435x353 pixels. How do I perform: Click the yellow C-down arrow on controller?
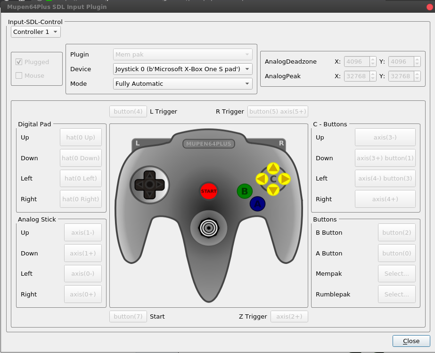273,190
